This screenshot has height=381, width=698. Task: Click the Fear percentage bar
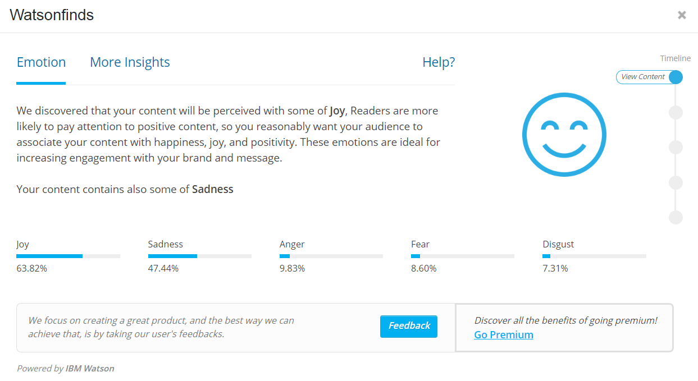click(x=462, y=256)
